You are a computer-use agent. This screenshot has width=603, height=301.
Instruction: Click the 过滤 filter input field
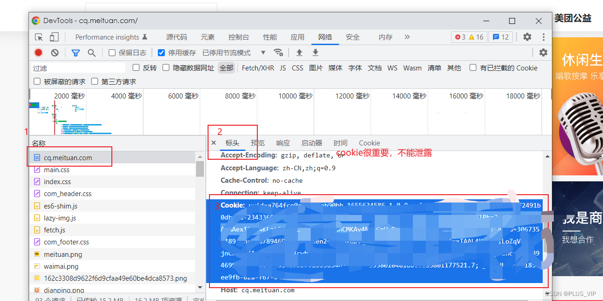pyautogui.click(x=78, y=68)
